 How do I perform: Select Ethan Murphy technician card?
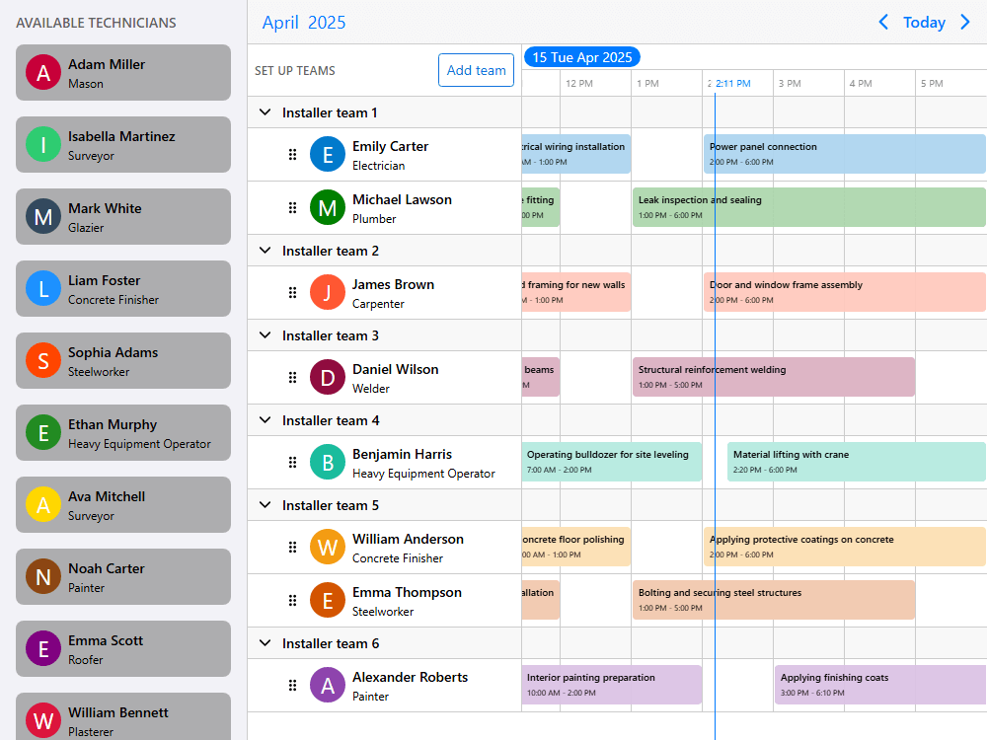(123, 433)
